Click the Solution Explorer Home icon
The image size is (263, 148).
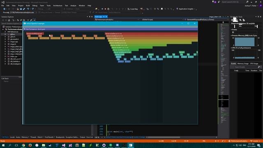tap(9, 20)
